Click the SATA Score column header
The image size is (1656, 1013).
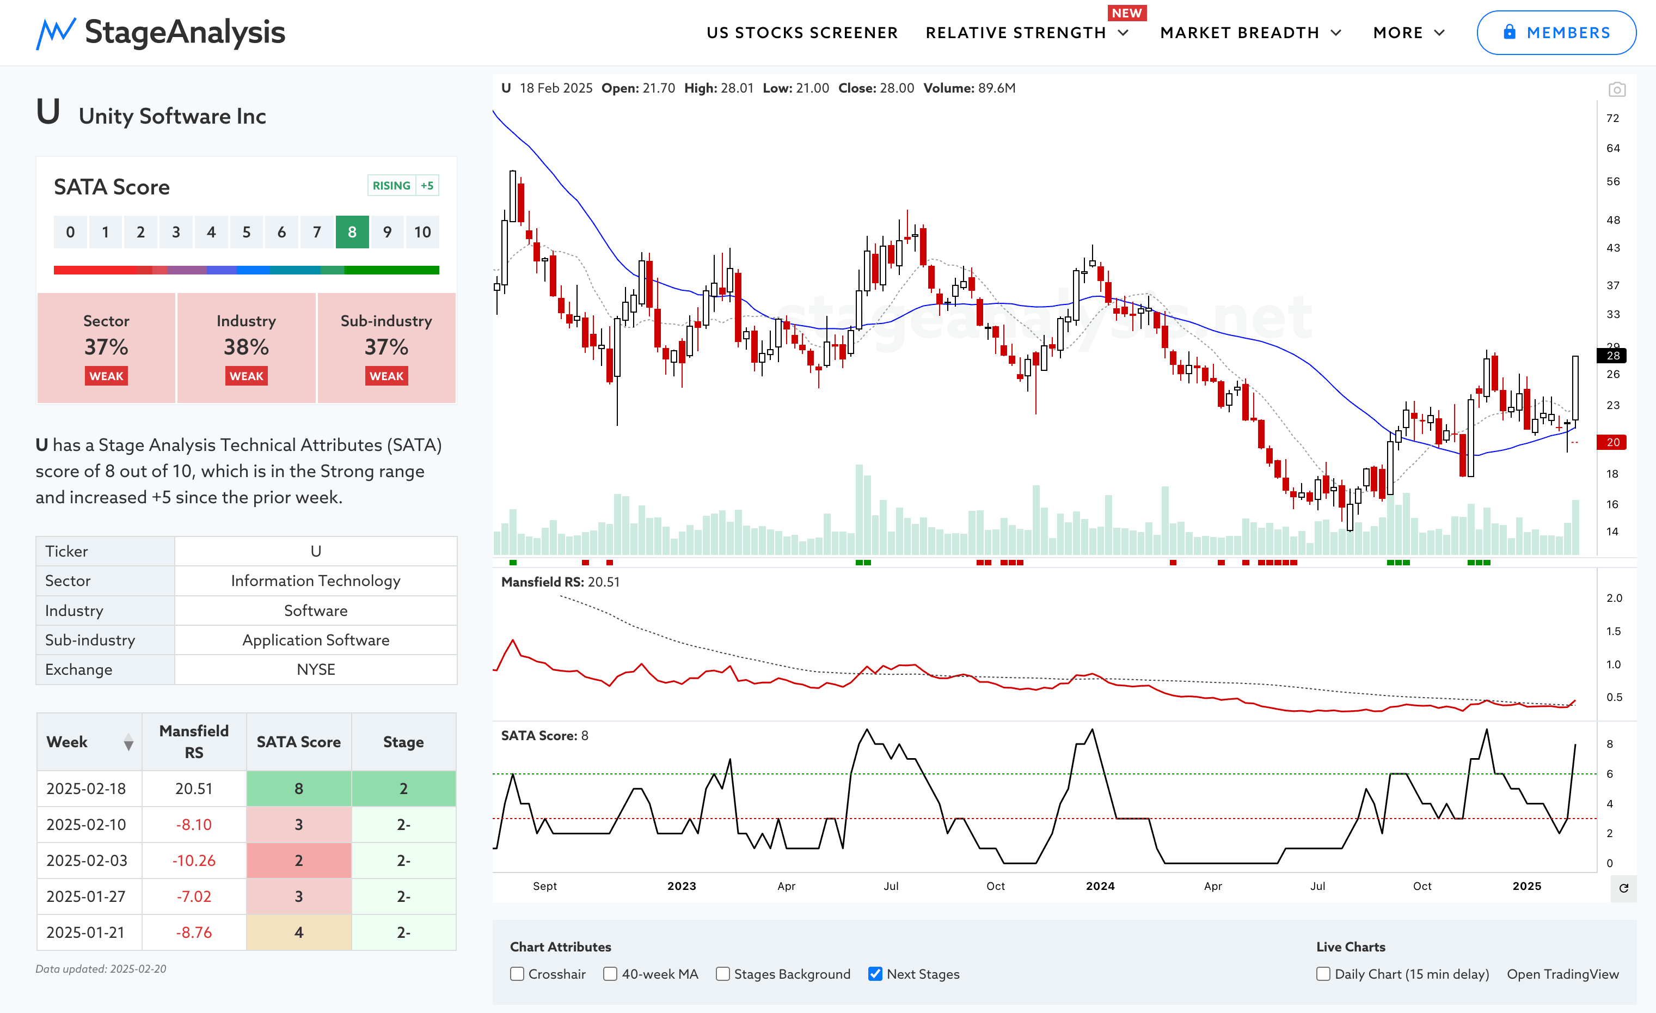pos(298,742)
